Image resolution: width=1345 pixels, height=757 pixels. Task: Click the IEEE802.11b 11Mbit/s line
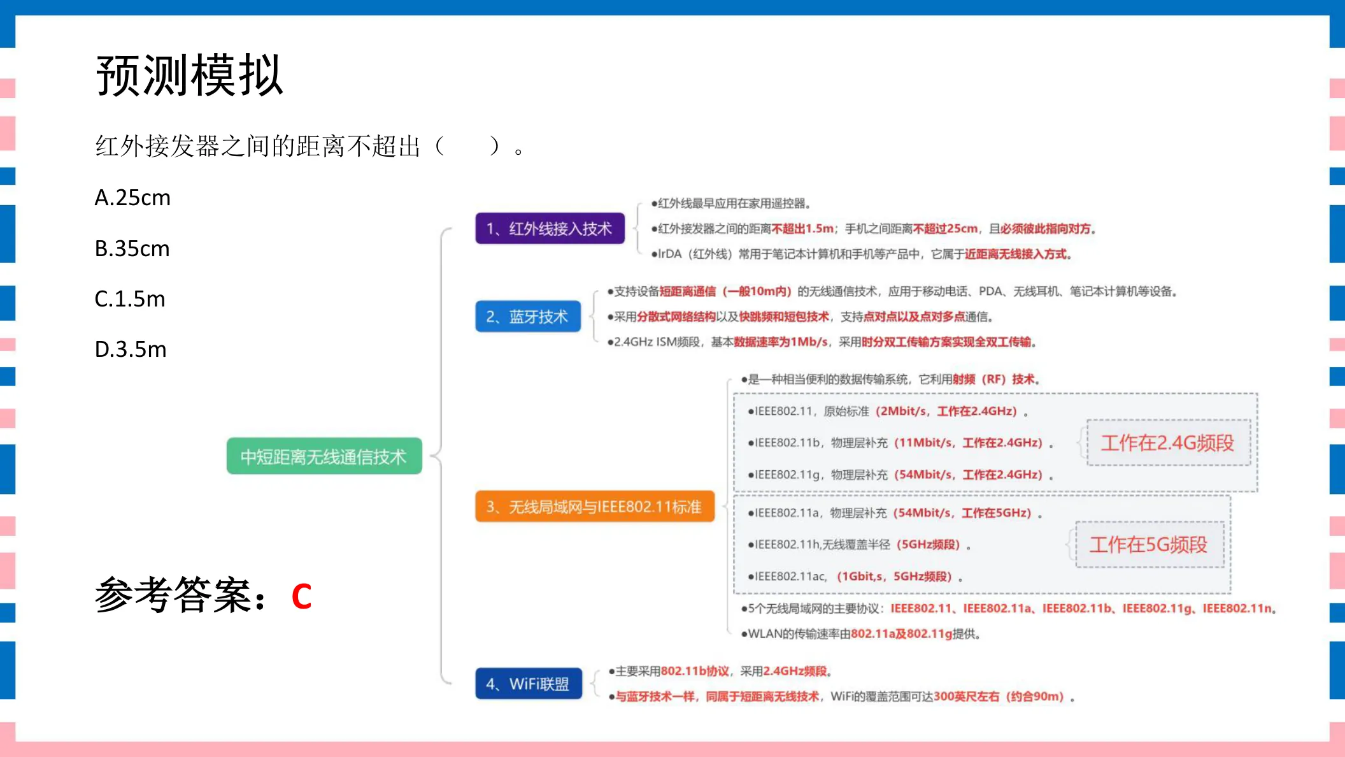click(900, 443)
